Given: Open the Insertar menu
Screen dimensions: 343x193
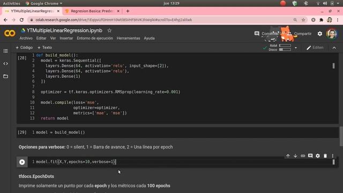Looking at the screenshot, I should point(66,38).
